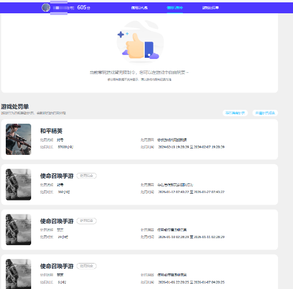Click the thumbs-up illustration
The width and height of the screenshot is (293, 289).
140,42
